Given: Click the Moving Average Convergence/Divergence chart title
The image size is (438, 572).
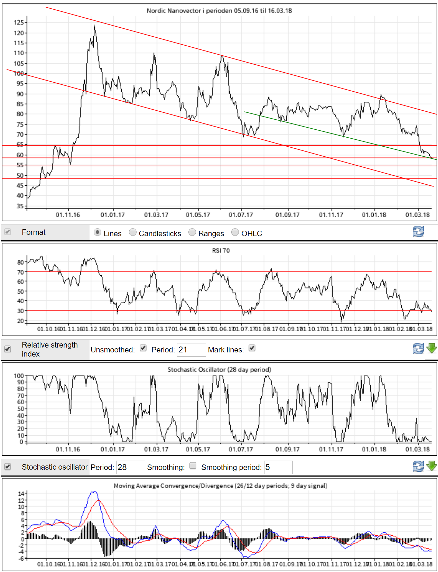Looking at the screenshot, I should (x=221, y=486).
